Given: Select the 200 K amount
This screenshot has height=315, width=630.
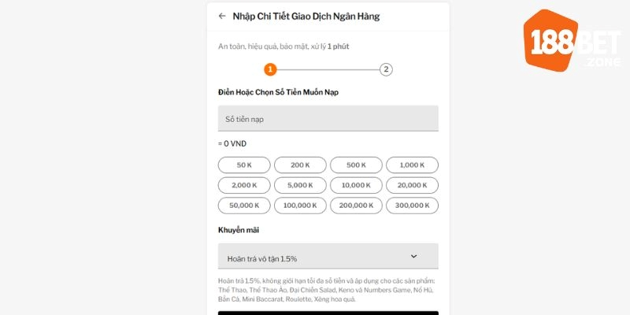Looking at the screenshot, I should [x=300, y=165].
